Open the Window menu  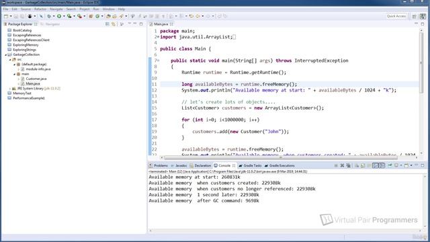click(x=109, y=9)
